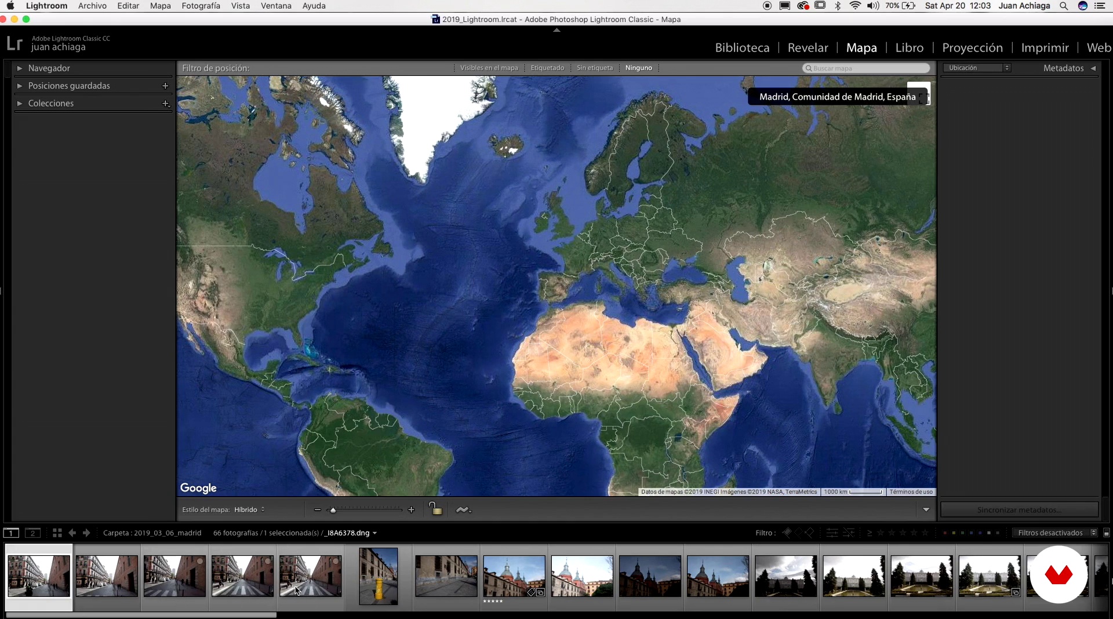The height and width of the screenshot is (619, 1113).
Task: Click the map zoom in plus icon
Action: [412, 510]
